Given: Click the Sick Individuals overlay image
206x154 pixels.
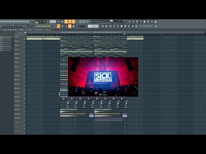Looking at the screenshot, I should pos(103,77).
